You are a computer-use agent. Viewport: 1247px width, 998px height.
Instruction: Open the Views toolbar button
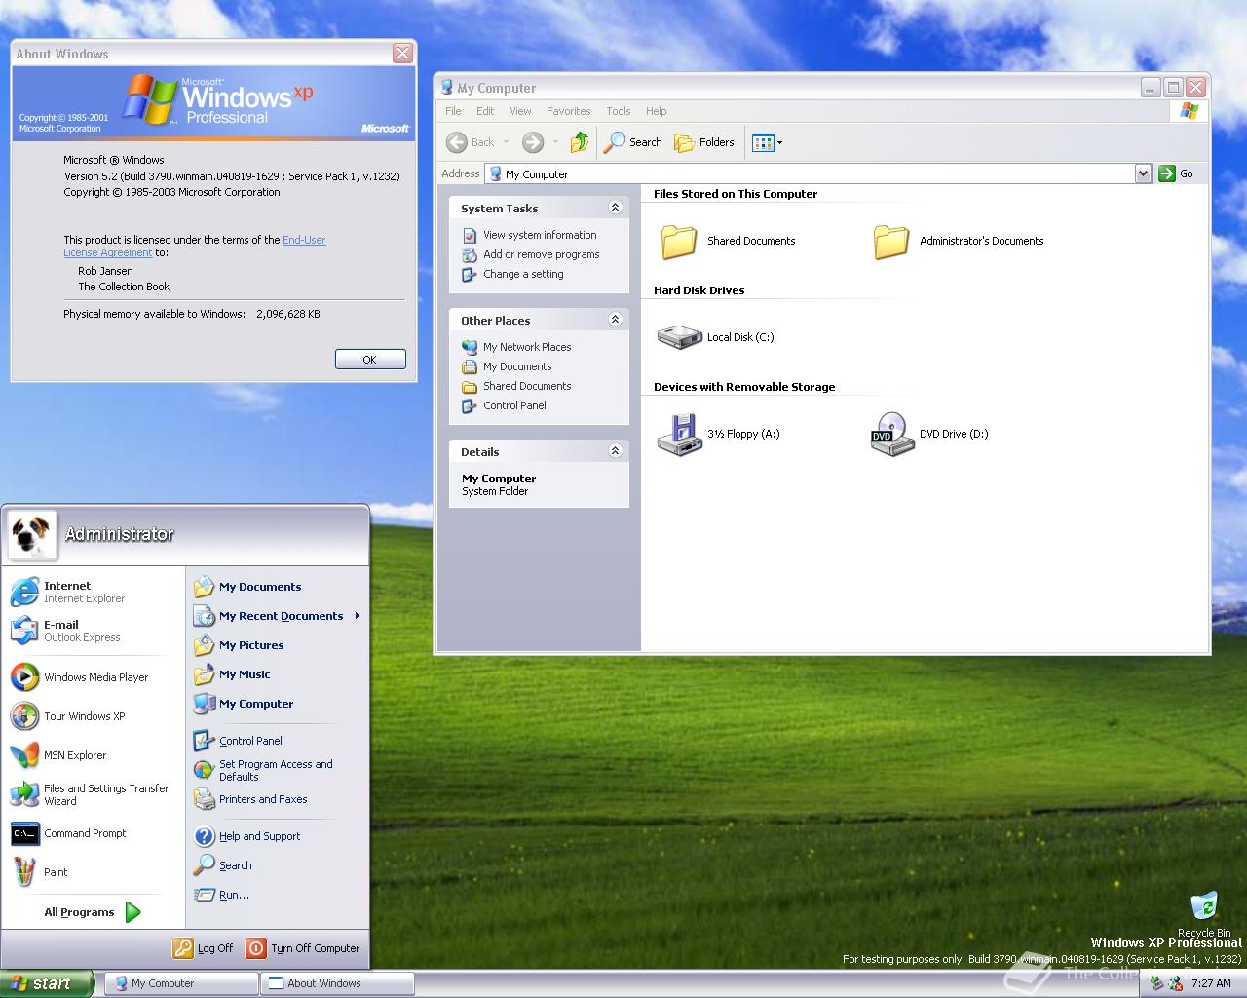(768, 142)
